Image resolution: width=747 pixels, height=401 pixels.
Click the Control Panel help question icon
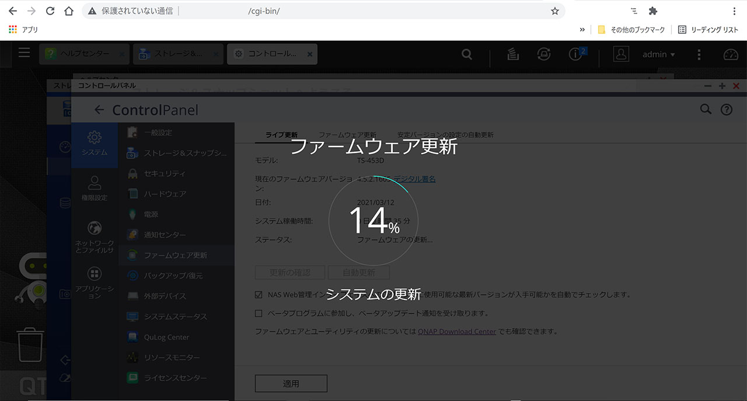[x=726, y=109]
